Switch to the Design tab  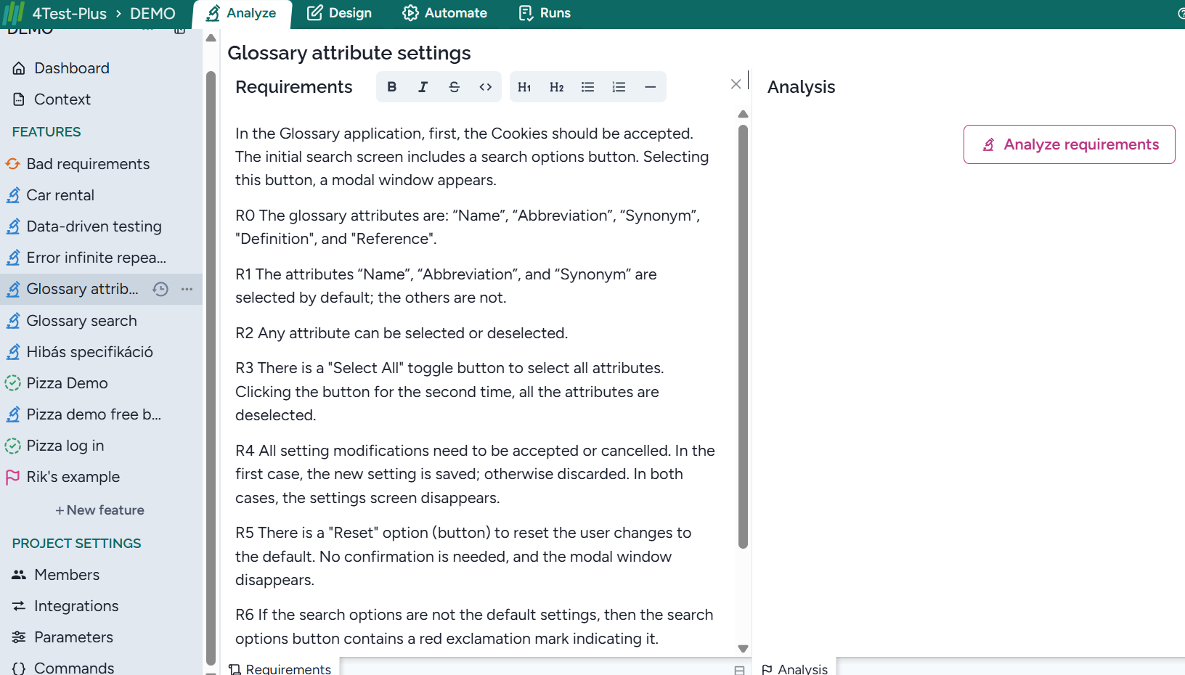pos(339,13)
